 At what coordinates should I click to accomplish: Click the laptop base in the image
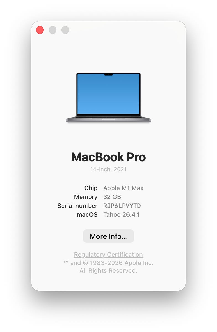[x=108, y=120]
